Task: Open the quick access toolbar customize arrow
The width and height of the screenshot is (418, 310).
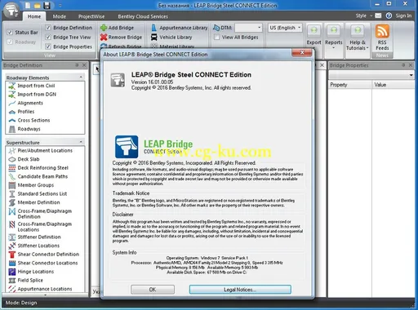Action: click(x=60, y=6)
